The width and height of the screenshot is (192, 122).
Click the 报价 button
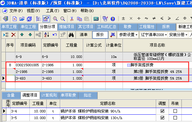click(x=100, y=35)
